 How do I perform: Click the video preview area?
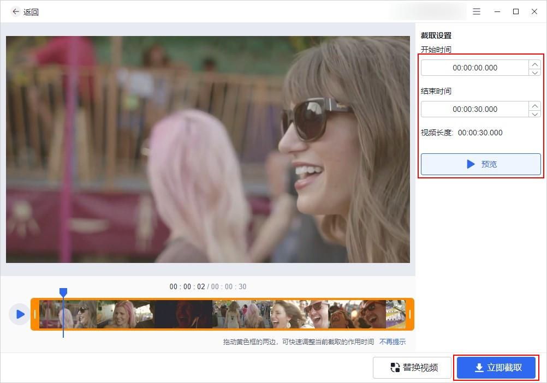click(x=208, y=149)
